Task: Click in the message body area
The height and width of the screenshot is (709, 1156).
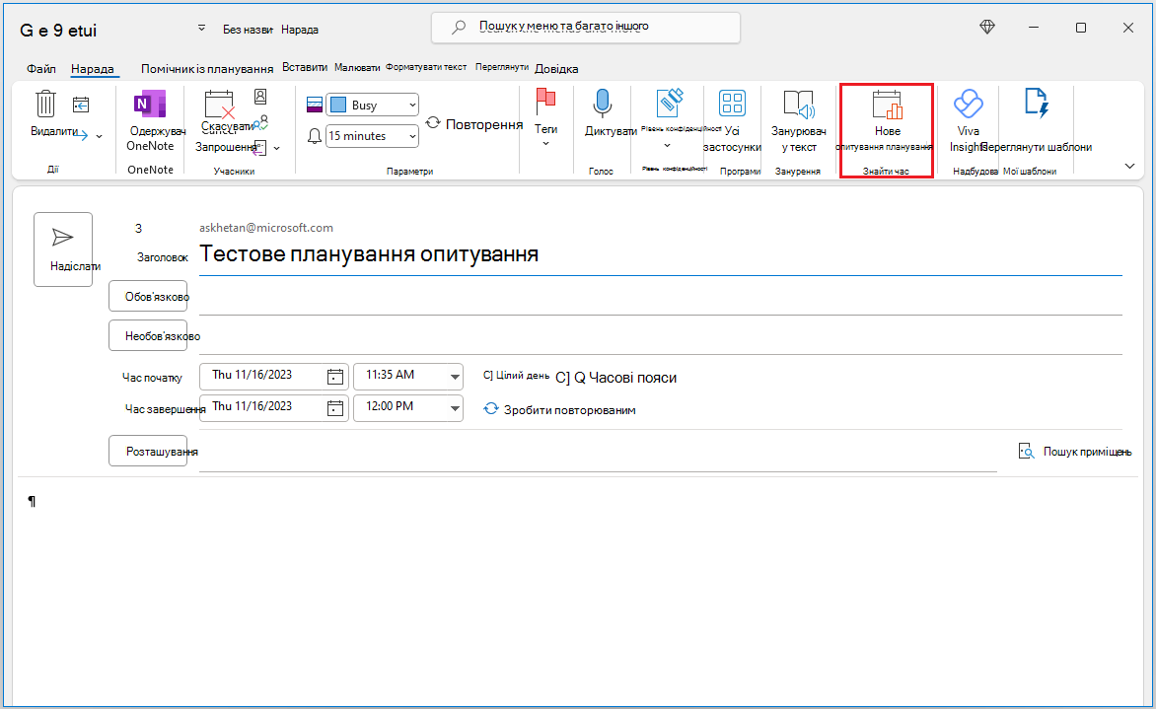Action: coord(578,590)
